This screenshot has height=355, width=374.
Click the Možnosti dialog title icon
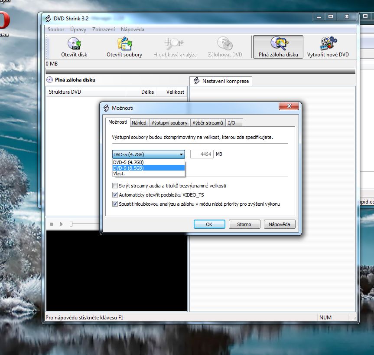click(106, 108)
